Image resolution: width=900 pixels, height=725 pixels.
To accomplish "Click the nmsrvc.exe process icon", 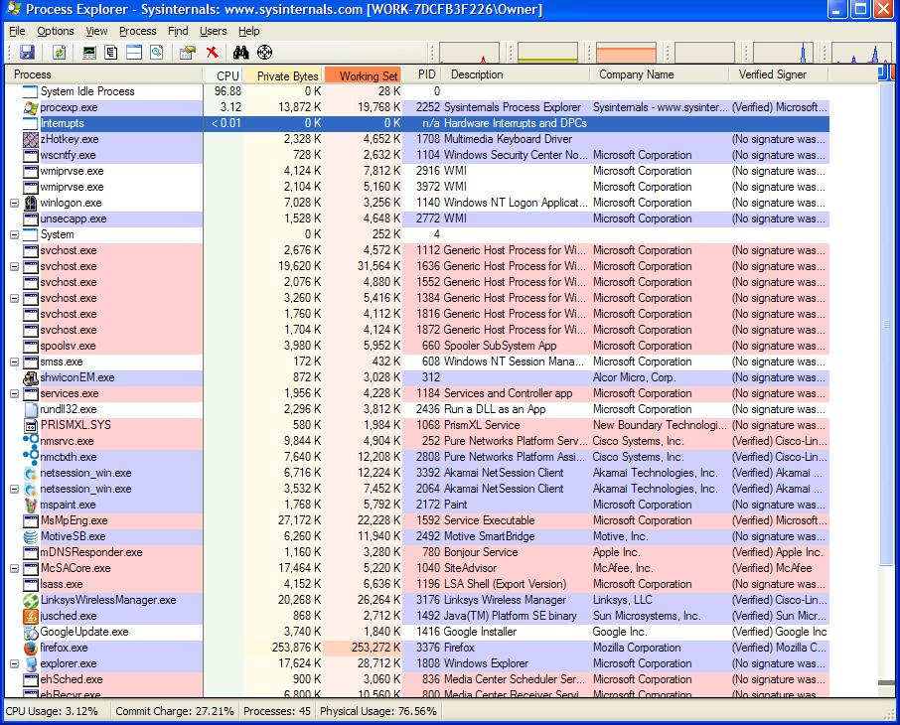I will coord(31,441).
